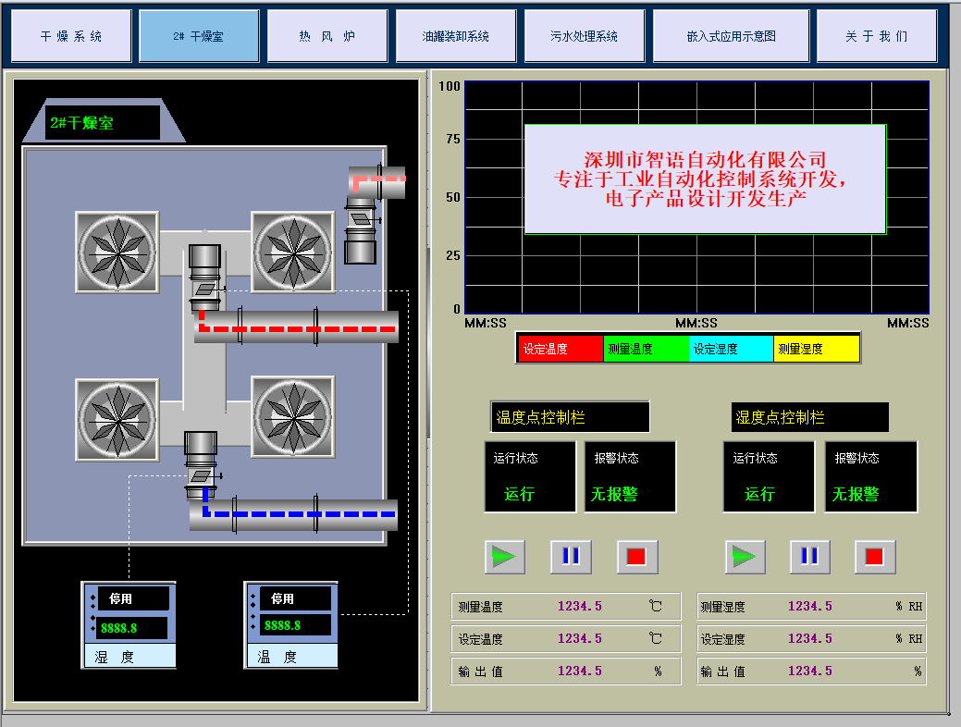The height and width of the screenshot is (727, 961).
Task: Click the 测量湿度 value field
Action: pyautogui.click(x=811, y=607)
